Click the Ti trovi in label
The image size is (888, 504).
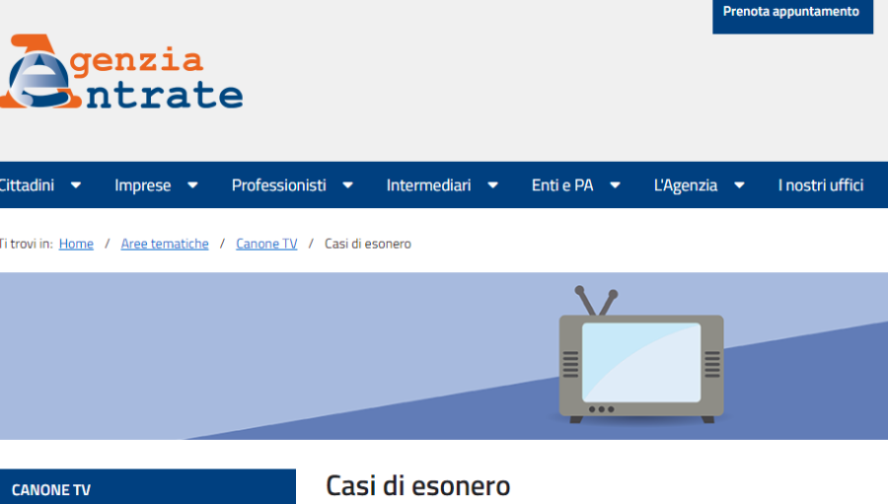[26, 244]
